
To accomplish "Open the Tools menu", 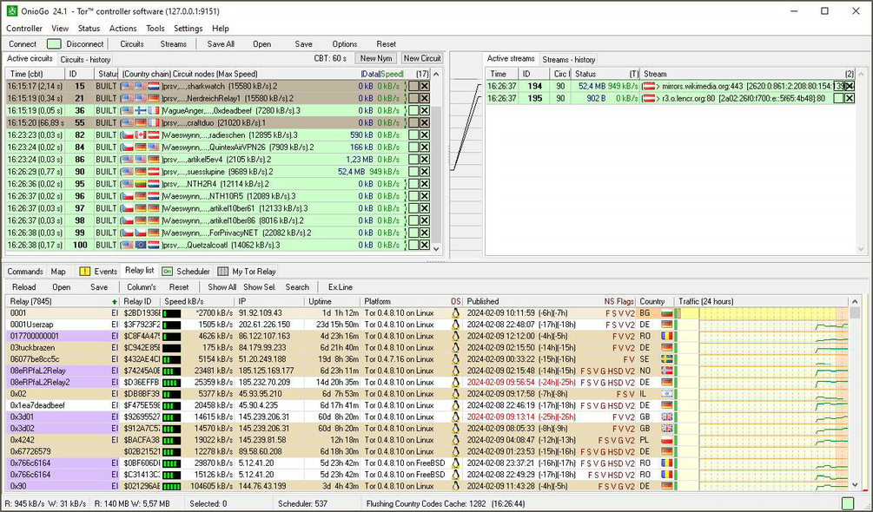I will click(155, 29).
